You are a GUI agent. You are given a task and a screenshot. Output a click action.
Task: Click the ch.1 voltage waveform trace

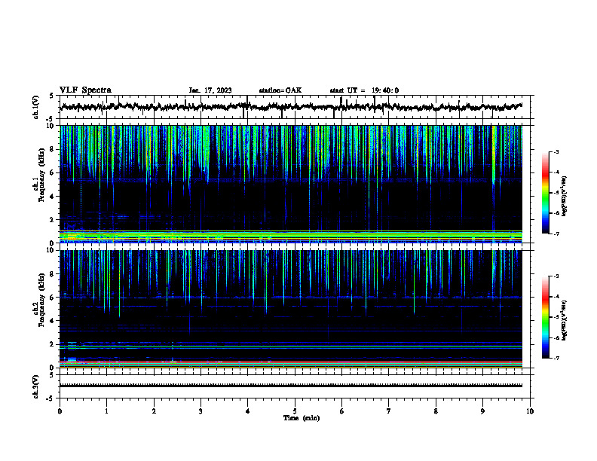291,107
